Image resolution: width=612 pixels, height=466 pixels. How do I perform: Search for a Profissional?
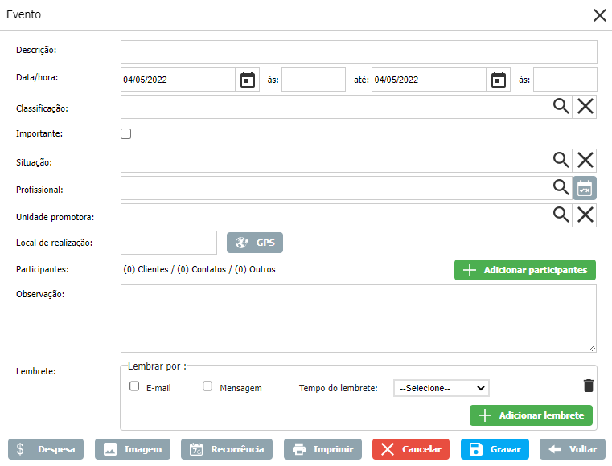(561, 187)
